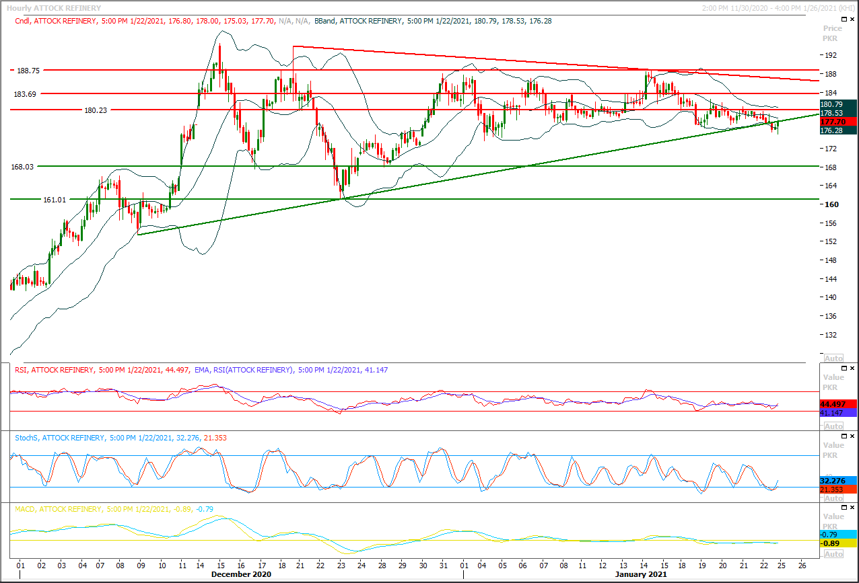Image resolution: width=859 pixels, height=583 pixels.
Task: Click Auto scale in the StochS panel
Action: pyautogui.click(x=833, y=498)
